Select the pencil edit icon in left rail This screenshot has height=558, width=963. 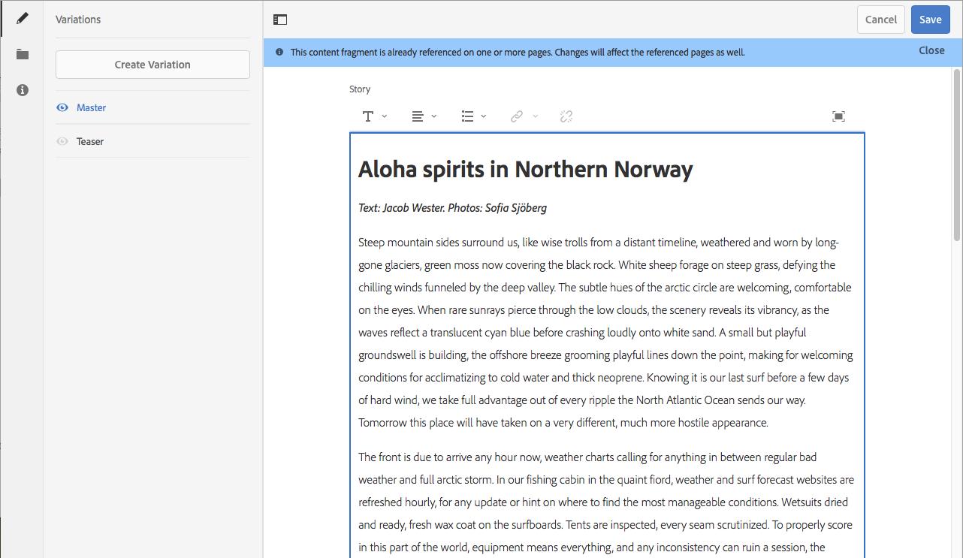tap(23, 18)
